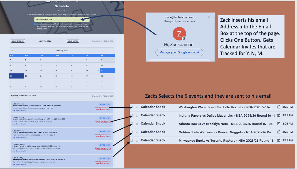This screenshot has height=169, width=297.
Task: Click JUMP TO TODAY
Action: [46, 41]
